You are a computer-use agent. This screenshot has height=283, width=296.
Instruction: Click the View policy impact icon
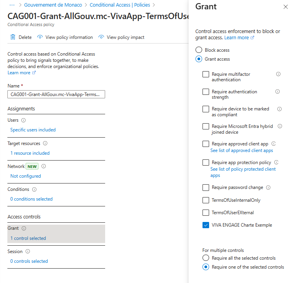pos(101,37)
